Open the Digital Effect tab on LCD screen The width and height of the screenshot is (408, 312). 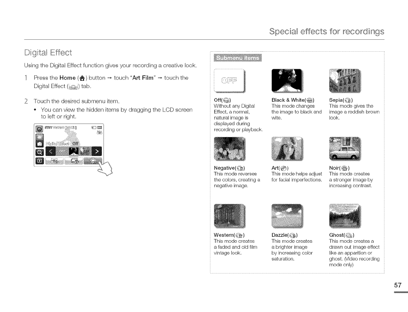tap(93, 161)
